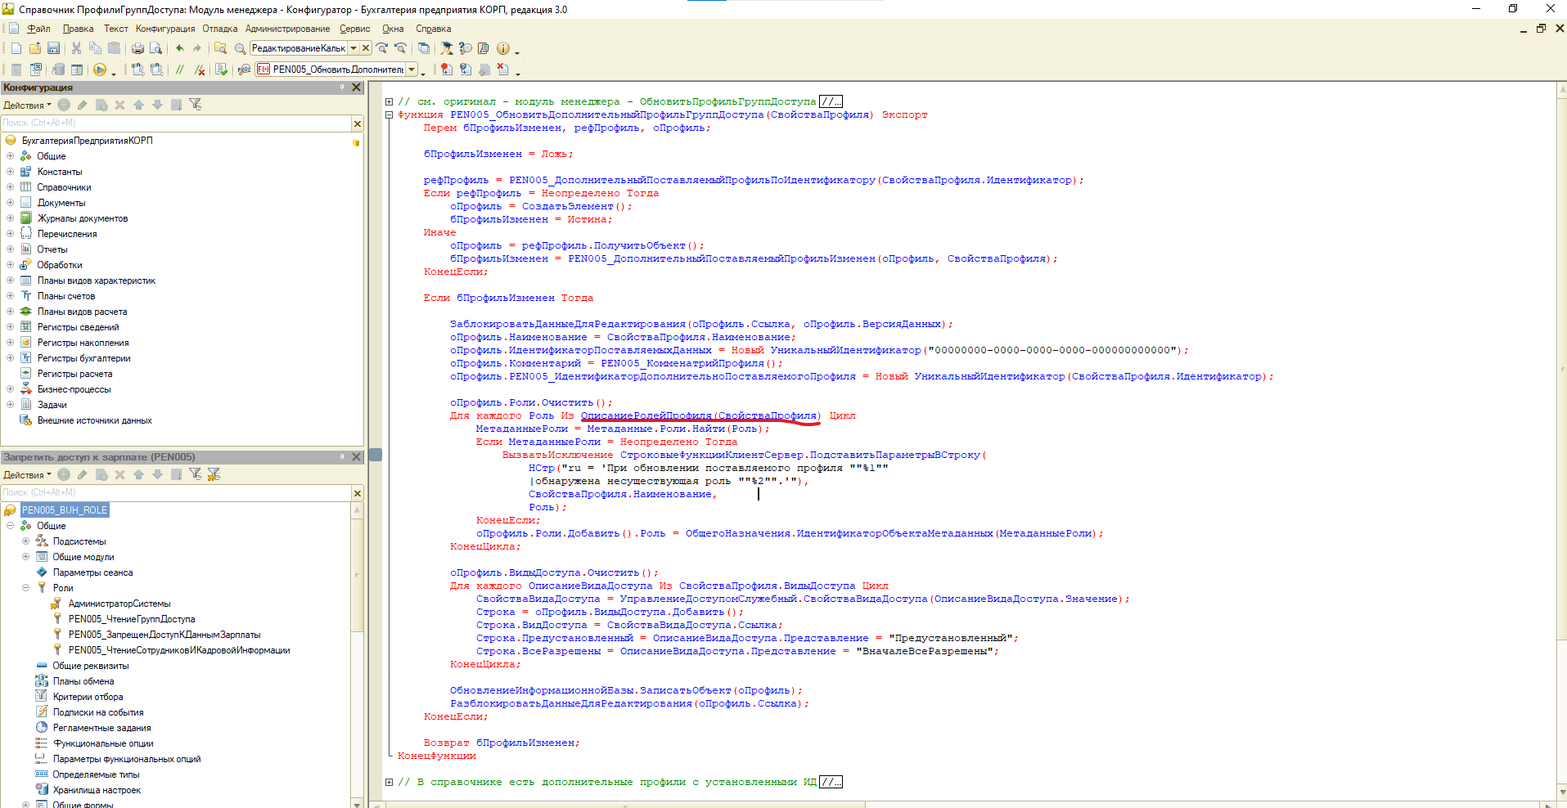Open the search text dropdown arrow
1567x808 pixels.
(353, 48)
